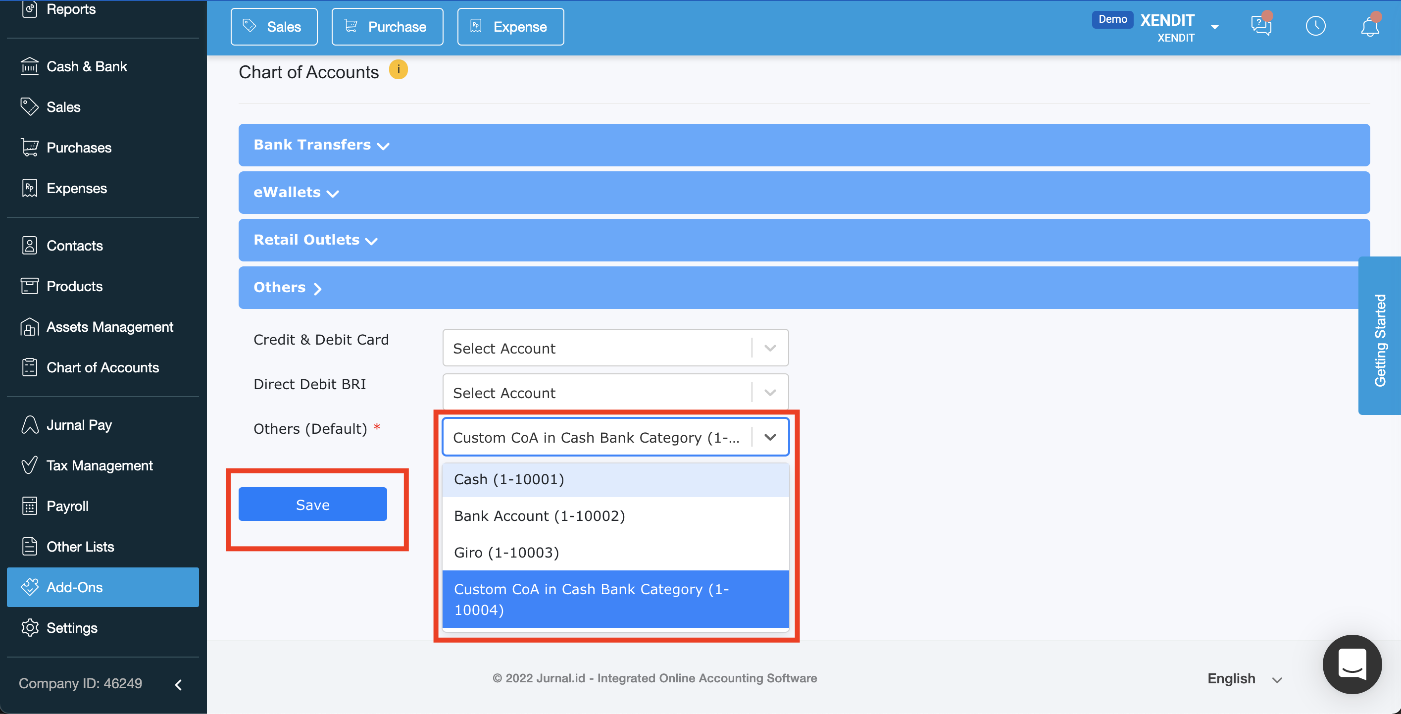Open Jurnal Pay icon
The image size is (1401, 714).
29,425
